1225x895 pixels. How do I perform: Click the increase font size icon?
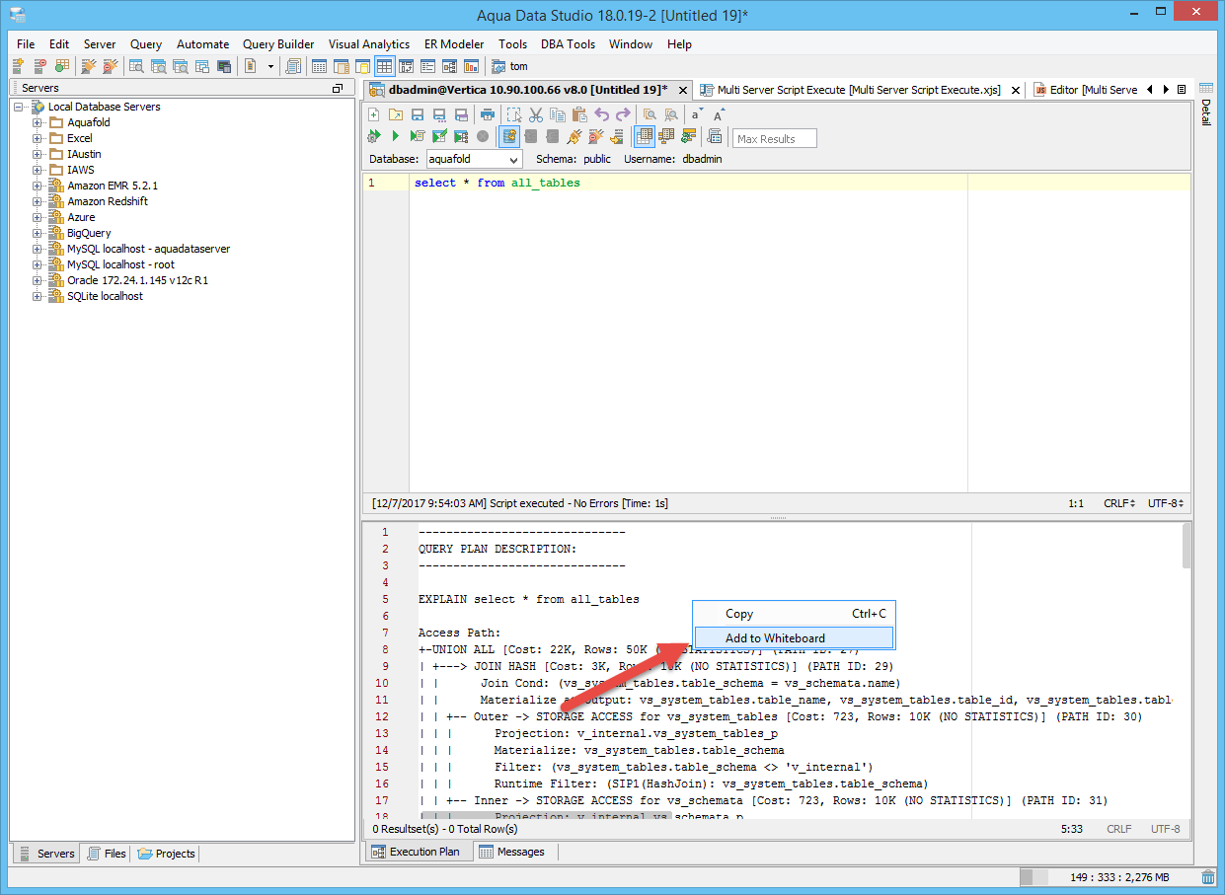720,114
